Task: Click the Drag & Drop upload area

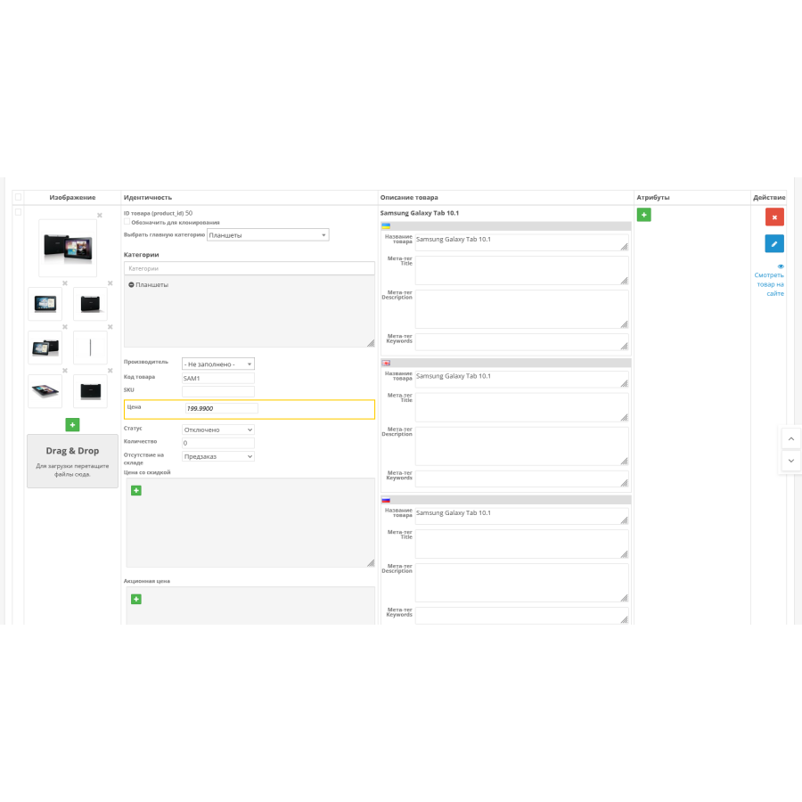Action: coord(73,461)
